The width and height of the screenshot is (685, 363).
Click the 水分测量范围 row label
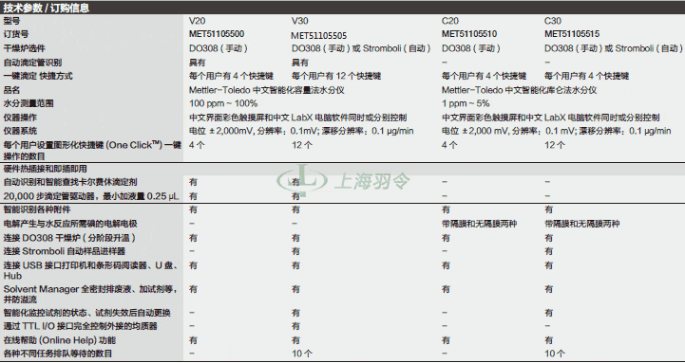pyautogui.click(x=29, y=103)
